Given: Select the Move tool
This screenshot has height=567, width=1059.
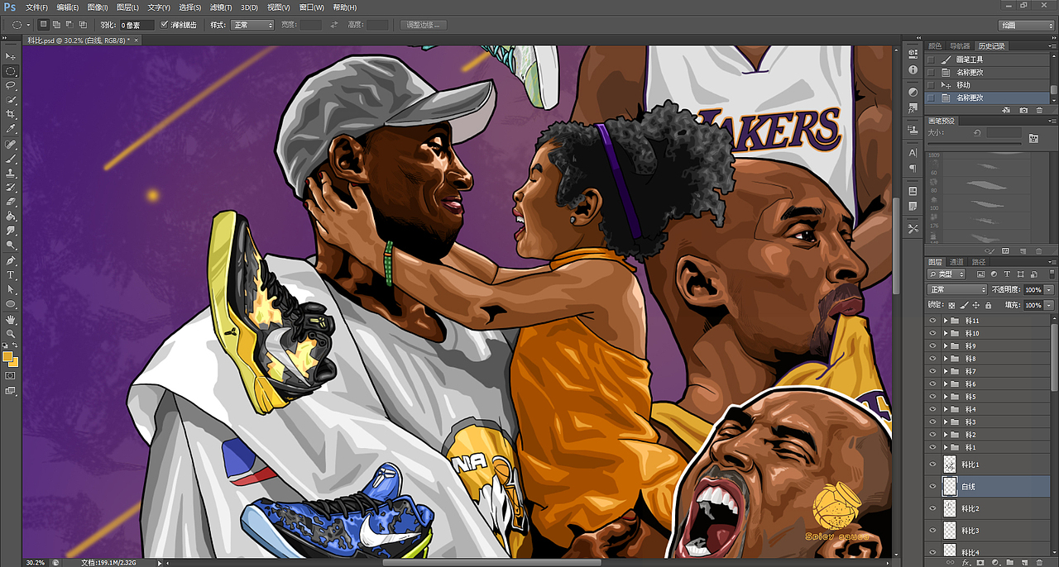Looking at the screenshot, I should [11, 56].
